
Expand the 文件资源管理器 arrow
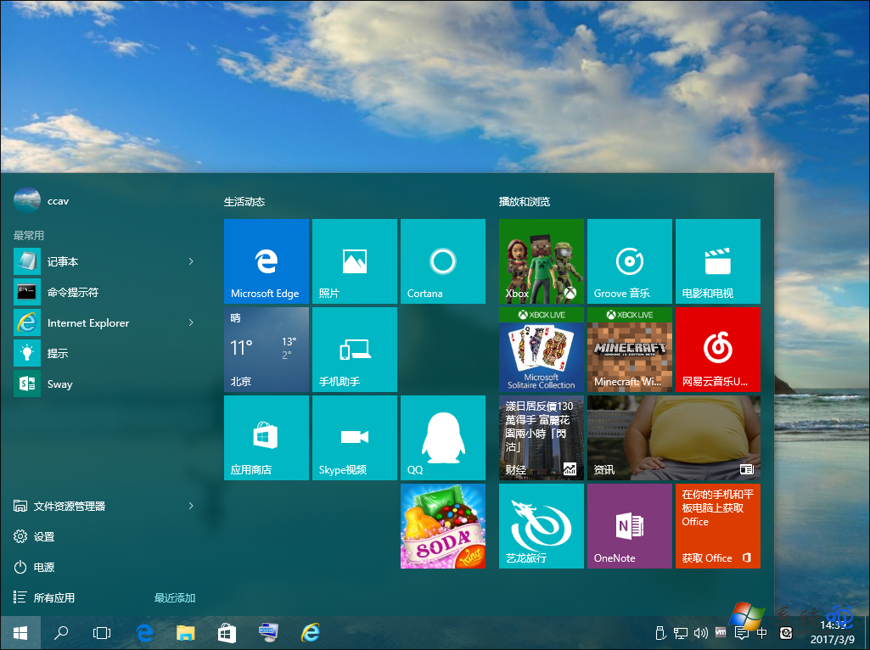tap(191, 506)
